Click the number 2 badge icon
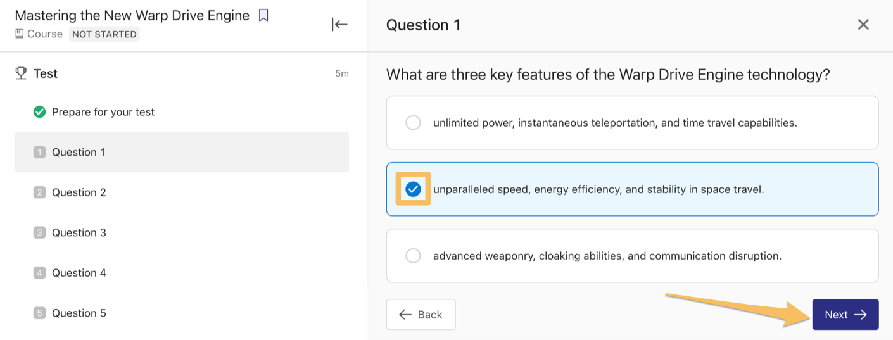 click(39, 192)
